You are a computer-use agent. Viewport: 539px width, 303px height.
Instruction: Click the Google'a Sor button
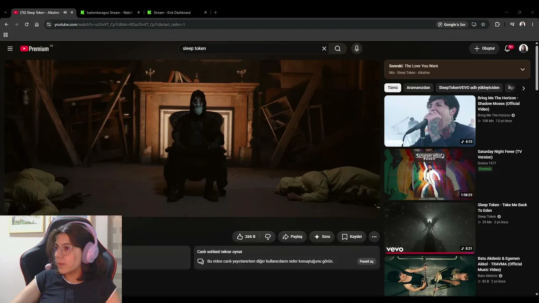click(452, 24)
